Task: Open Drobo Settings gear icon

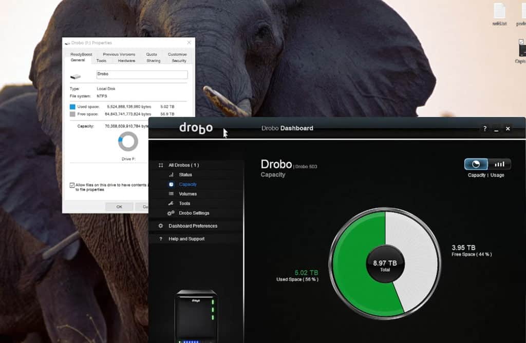Action: click(171, 213)
